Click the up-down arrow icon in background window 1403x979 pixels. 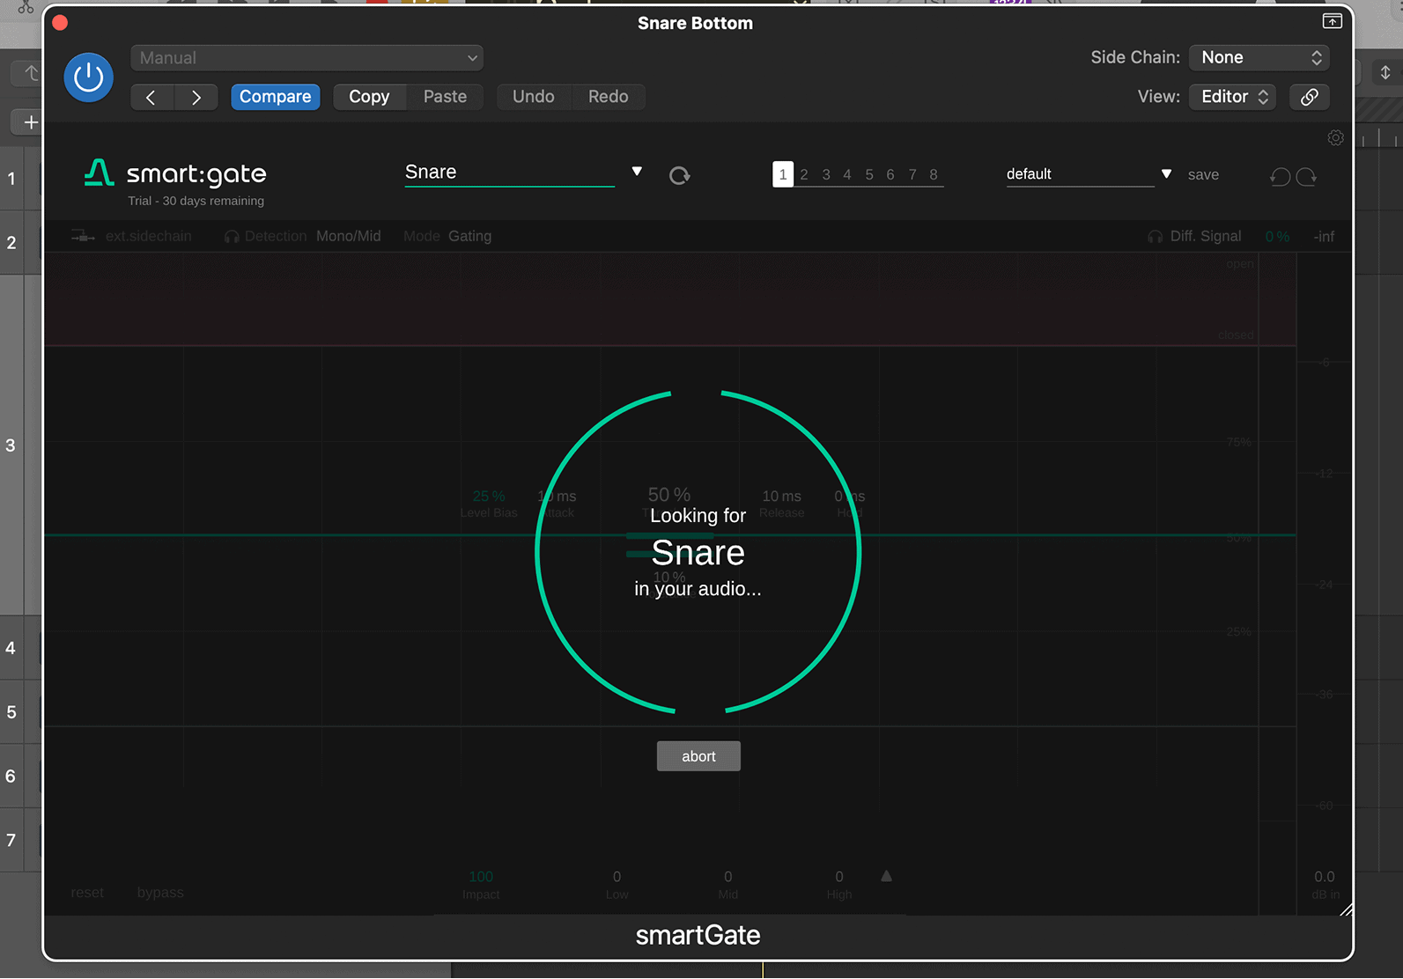click(1385, 73)
